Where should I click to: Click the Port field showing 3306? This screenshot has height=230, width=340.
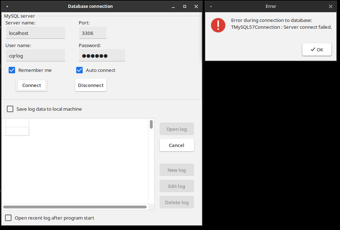[93, 33]
